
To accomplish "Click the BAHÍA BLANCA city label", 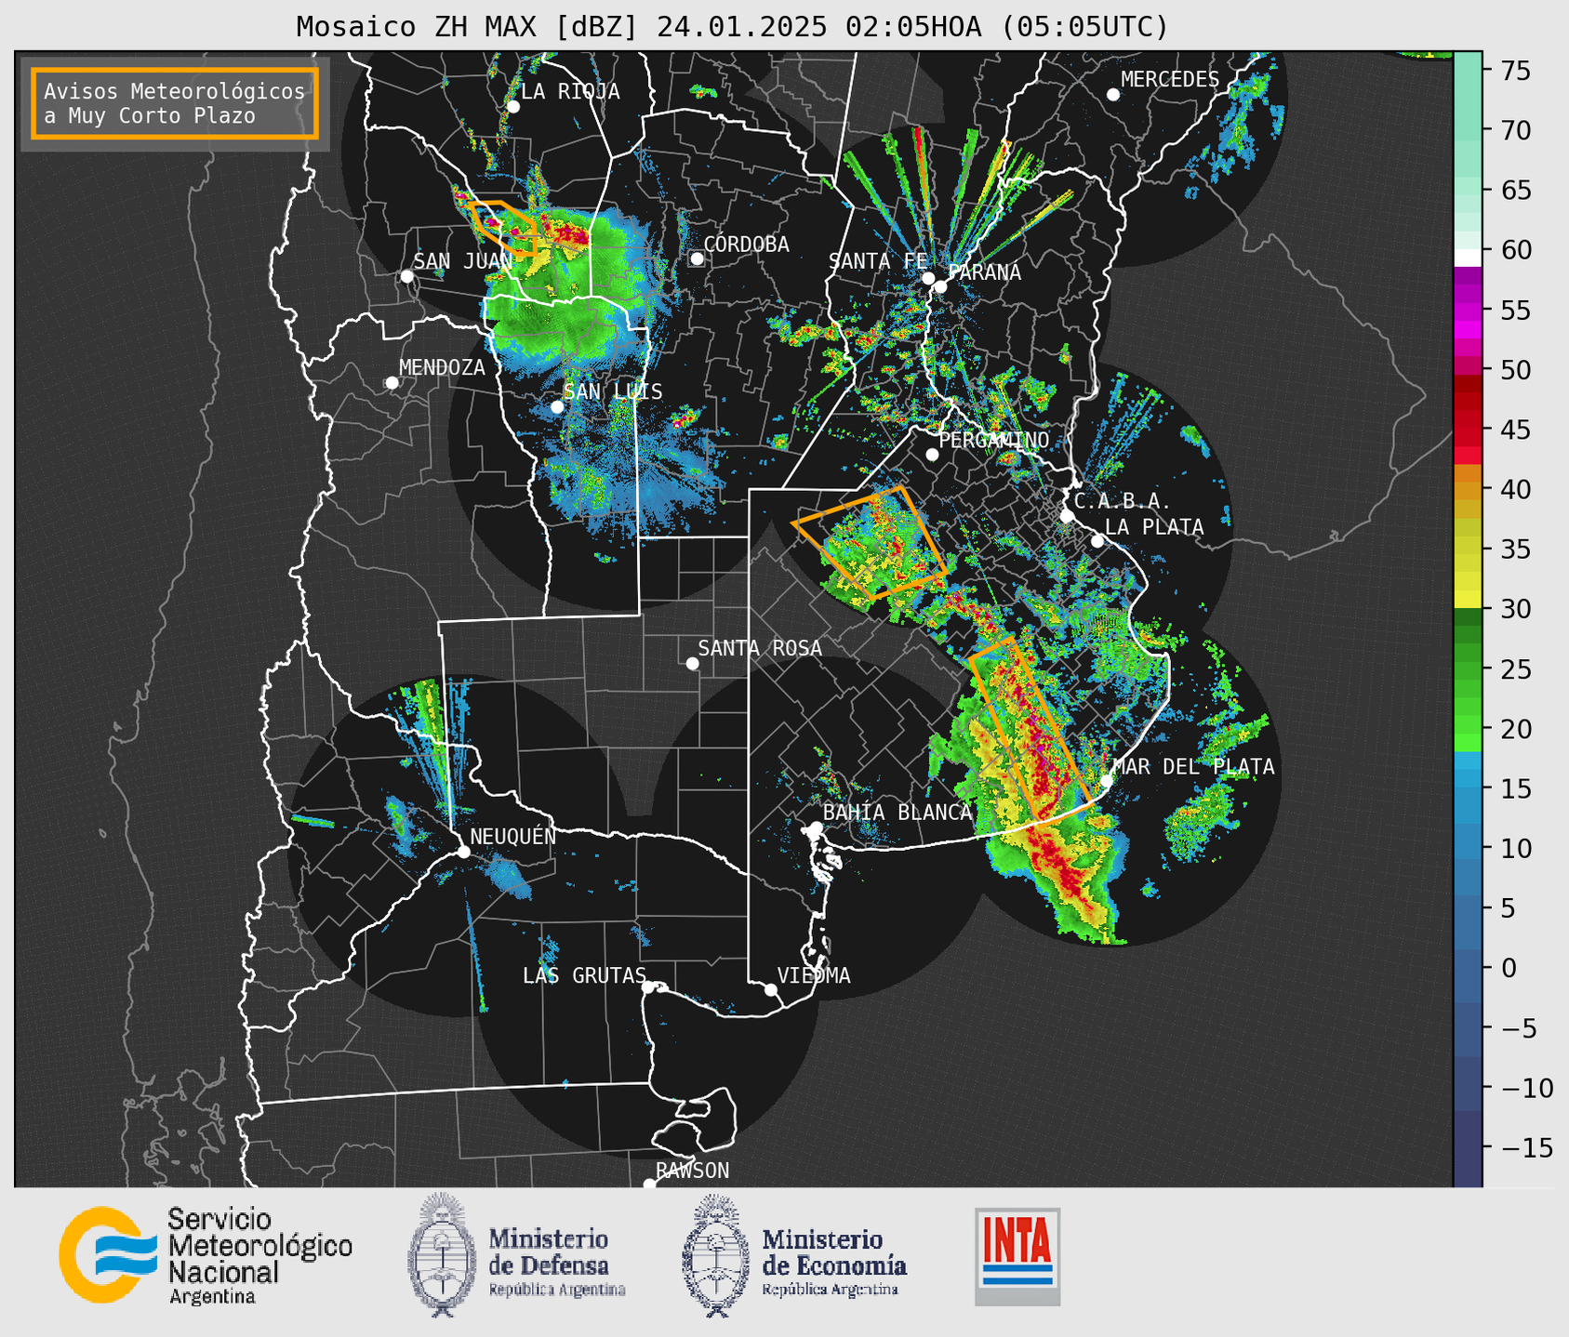I will (898, 812).
